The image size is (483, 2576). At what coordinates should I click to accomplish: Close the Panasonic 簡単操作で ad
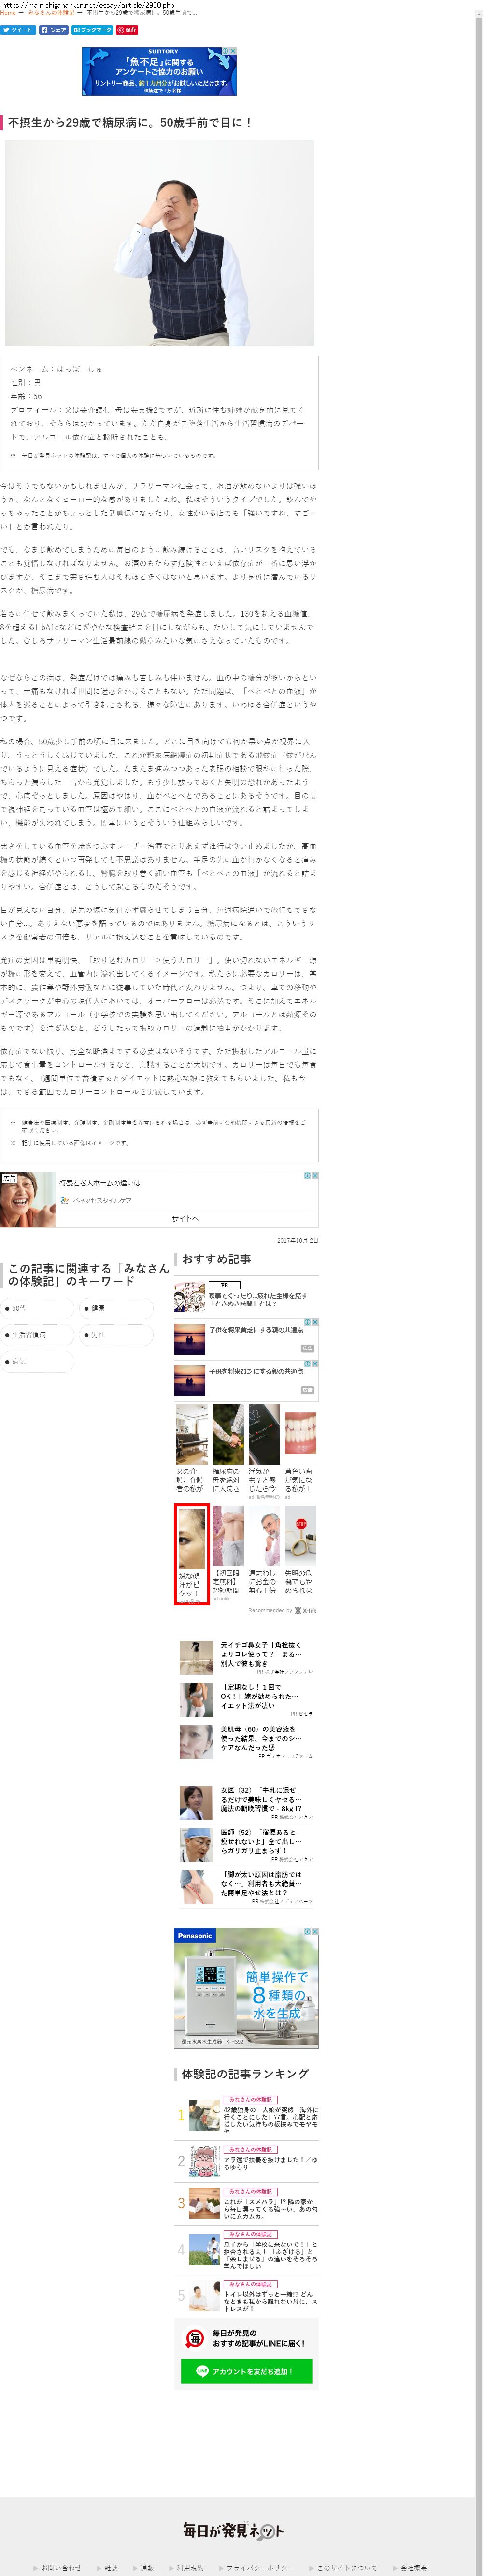314,1932
